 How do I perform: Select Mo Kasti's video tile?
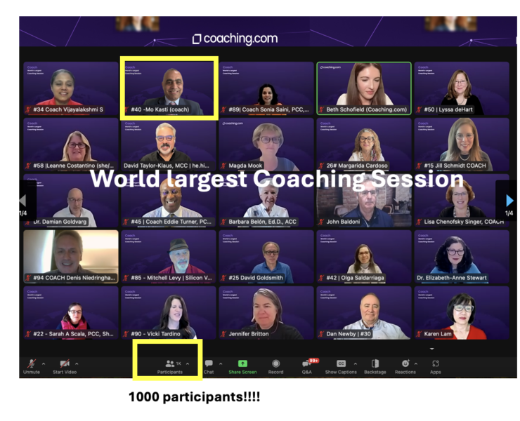click(x=169, y=88)
